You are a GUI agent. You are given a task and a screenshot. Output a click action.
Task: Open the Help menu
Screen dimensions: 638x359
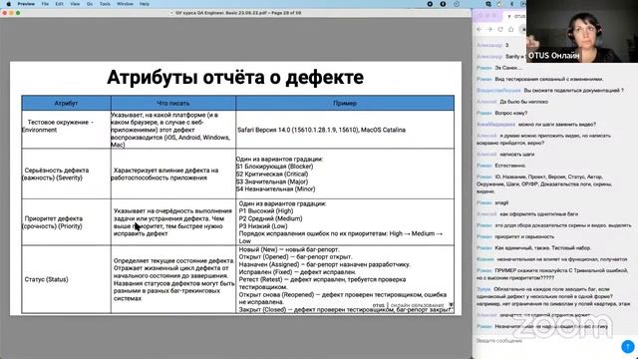145,4
